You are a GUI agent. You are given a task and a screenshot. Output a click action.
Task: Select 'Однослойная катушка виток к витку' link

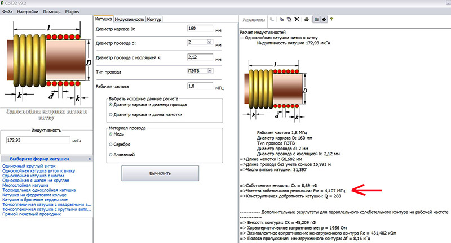coord(38,170)
